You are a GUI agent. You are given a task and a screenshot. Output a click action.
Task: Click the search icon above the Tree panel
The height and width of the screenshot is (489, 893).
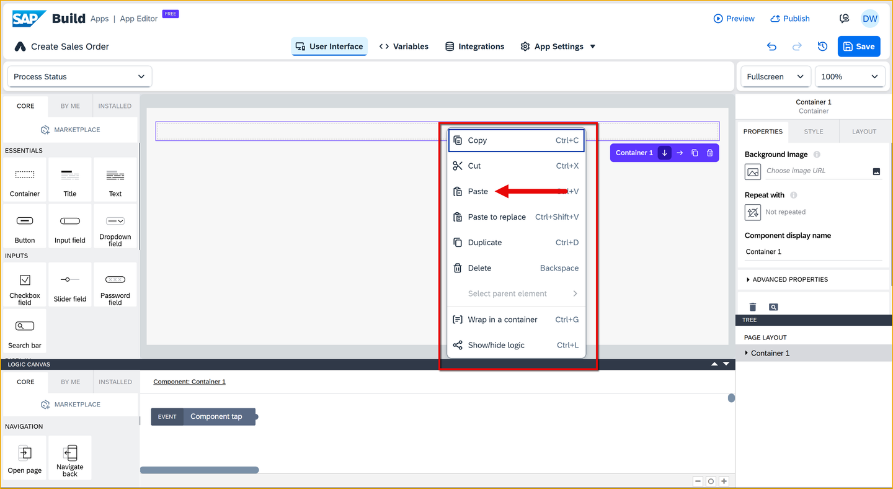tap(773, 307)
